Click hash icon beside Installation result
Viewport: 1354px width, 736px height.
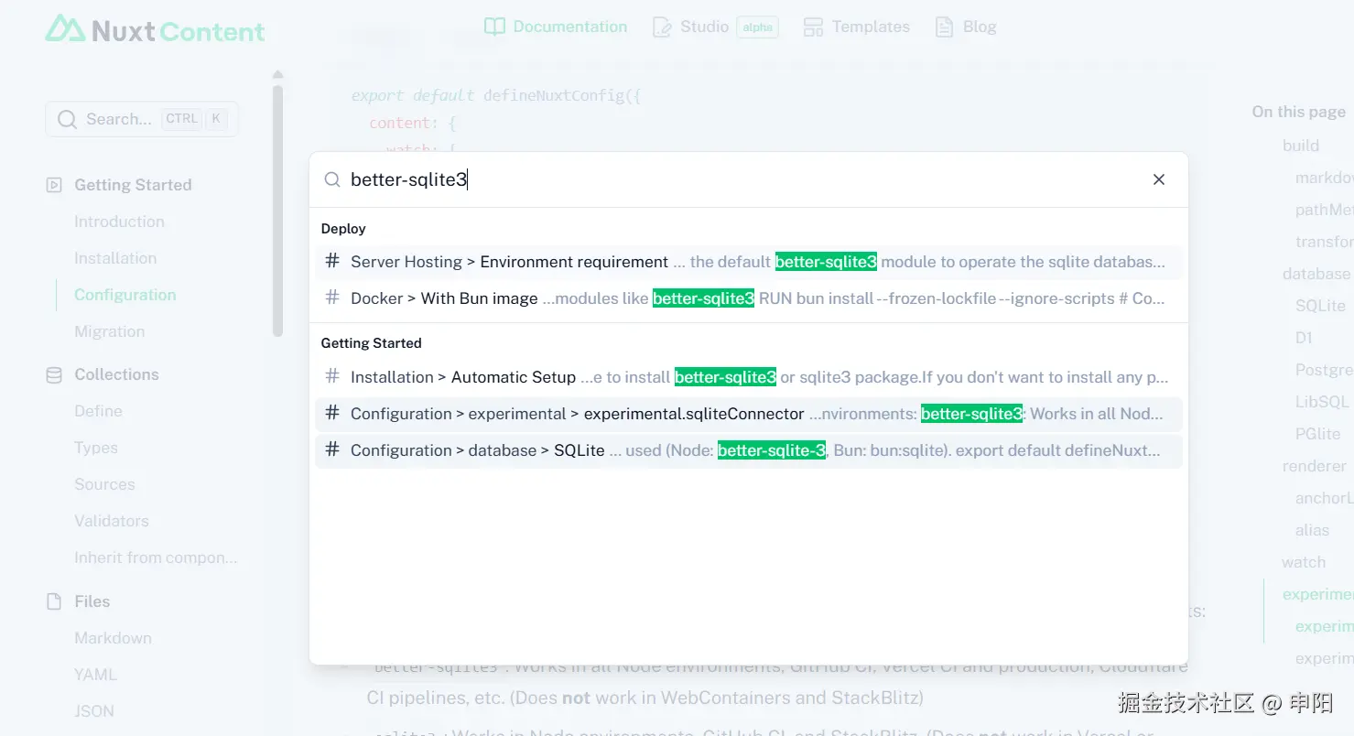click(332, 377)
